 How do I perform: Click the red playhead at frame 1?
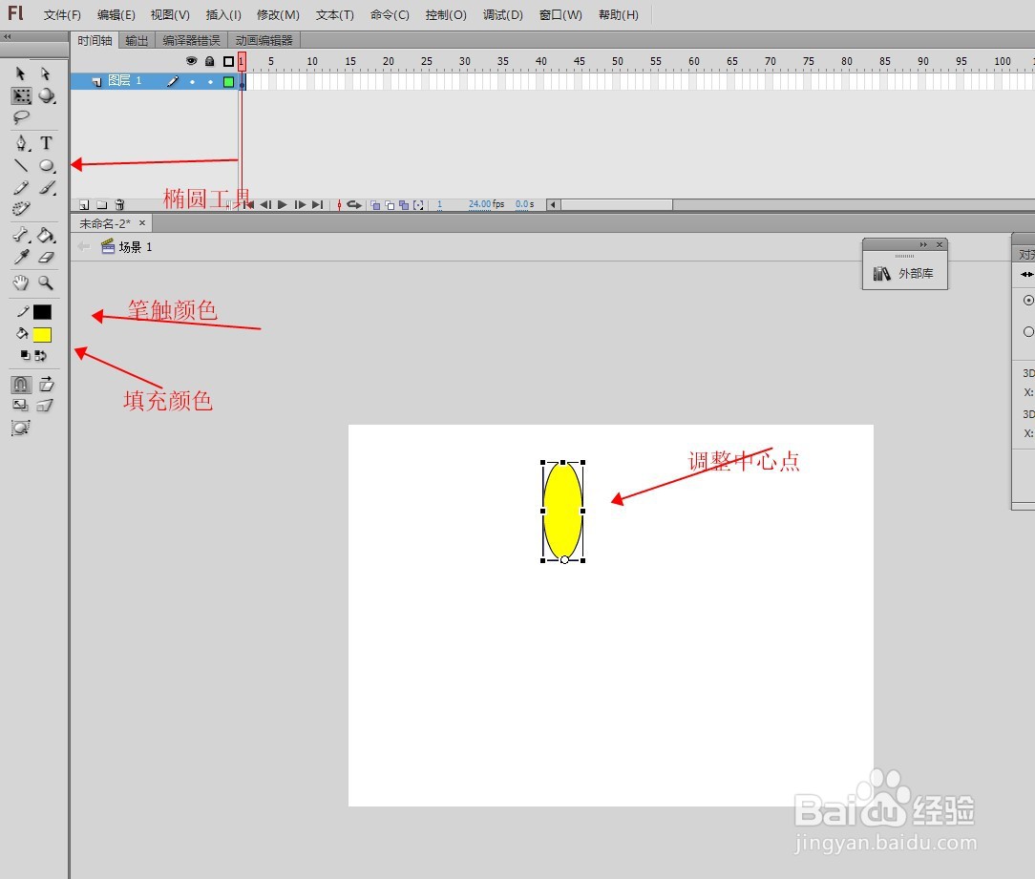click(242, 60)
